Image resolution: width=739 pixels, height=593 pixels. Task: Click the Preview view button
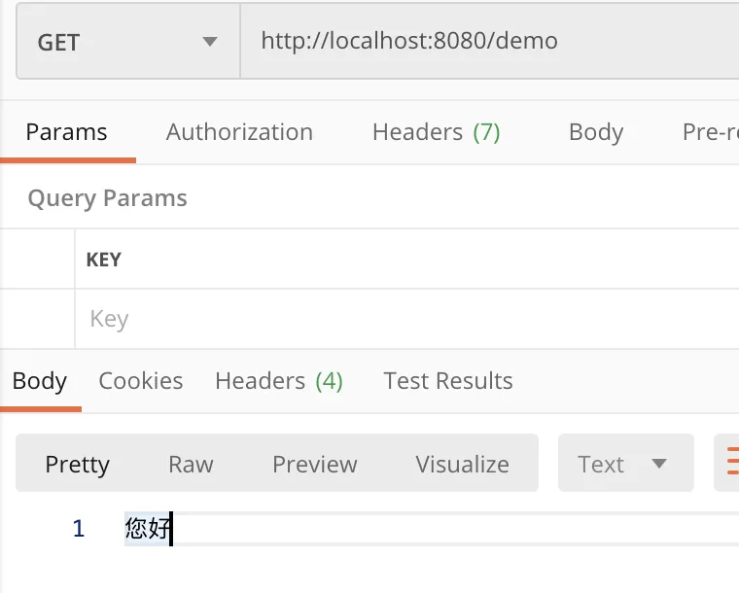point(315,464)
